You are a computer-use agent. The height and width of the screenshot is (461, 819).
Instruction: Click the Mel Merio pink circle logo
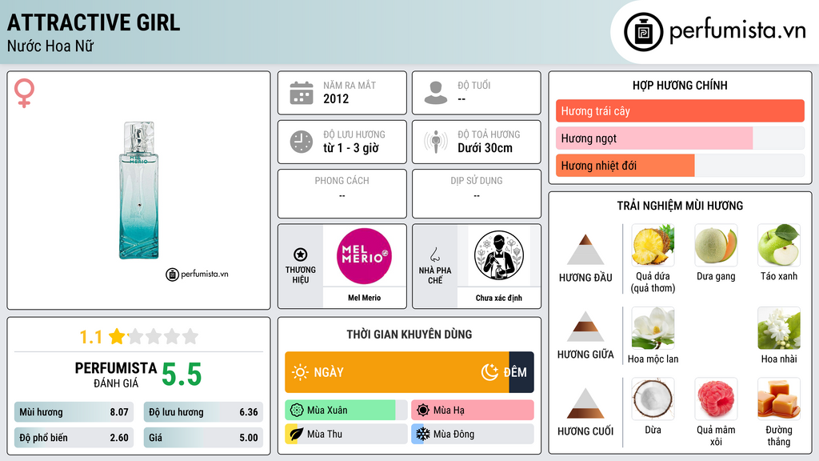click(364, 256)
